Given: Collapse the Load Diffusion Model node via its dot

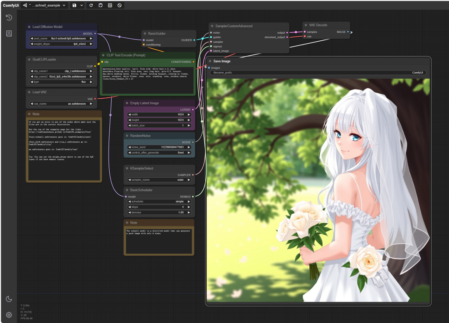Looking at the screenshot, I should tap(29, 27).
